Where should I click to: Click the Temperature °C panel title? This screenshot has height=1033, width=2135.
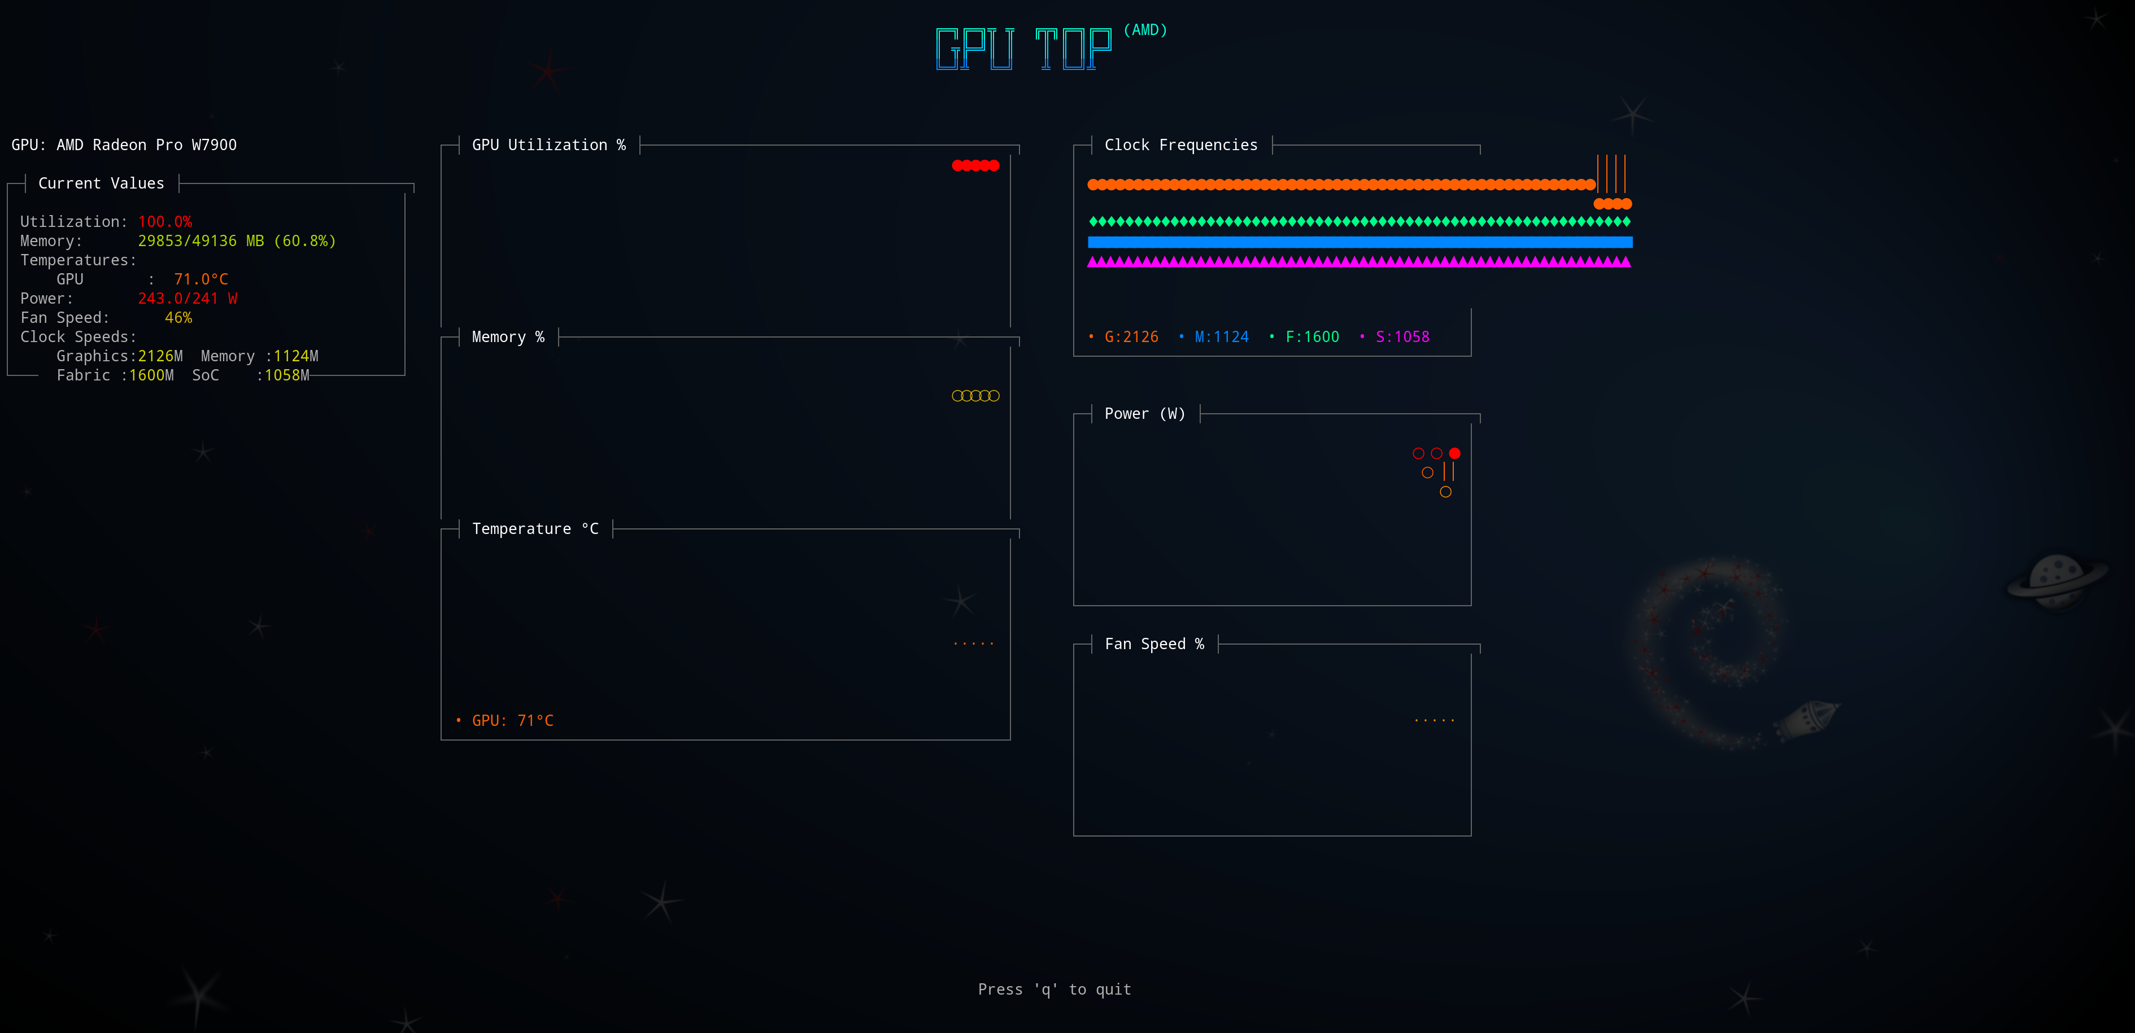pos(535,528)
